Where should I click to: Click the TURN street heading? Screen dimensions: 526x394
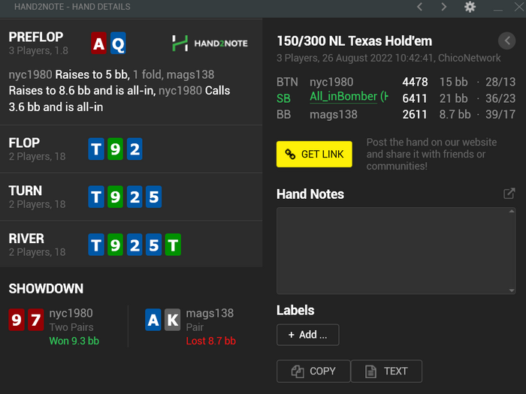26,191
